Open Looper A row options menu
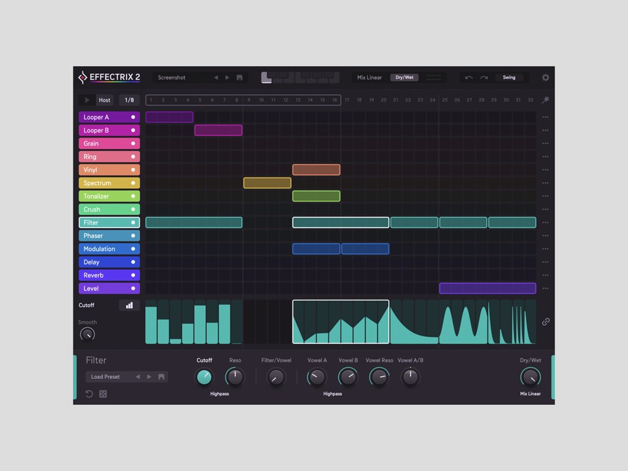628x471 pixels. 545,117
